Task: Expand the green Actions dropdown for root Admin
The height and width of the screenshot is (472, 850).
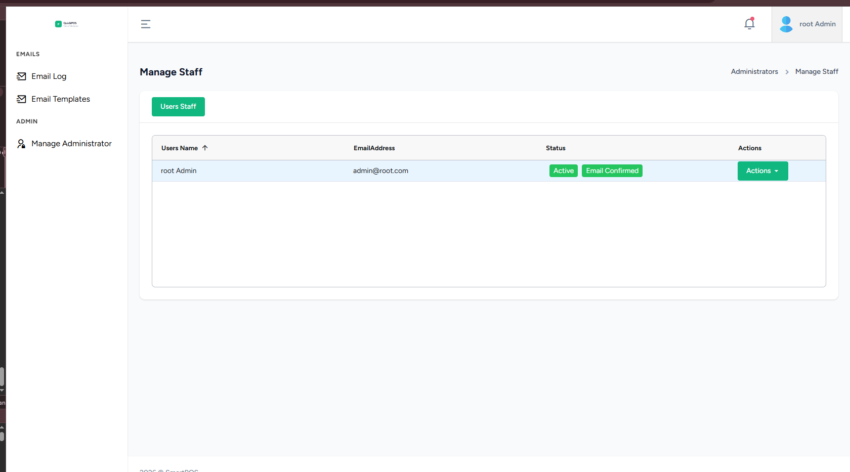Action: pos(762,171)
